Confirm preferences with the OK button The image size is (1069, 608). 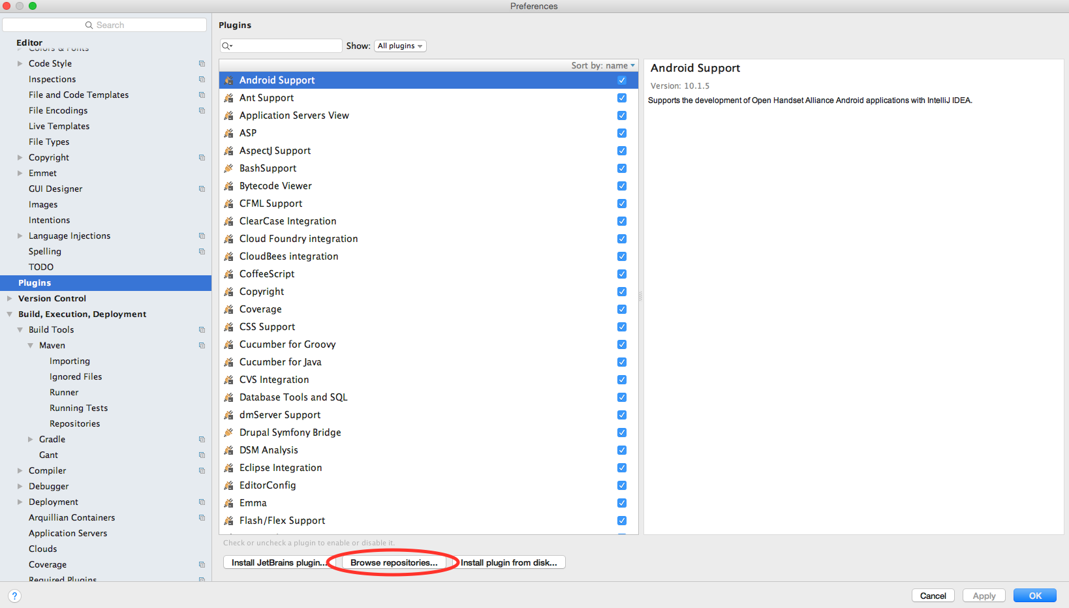pyautogui.click(x=1035, y=596)
